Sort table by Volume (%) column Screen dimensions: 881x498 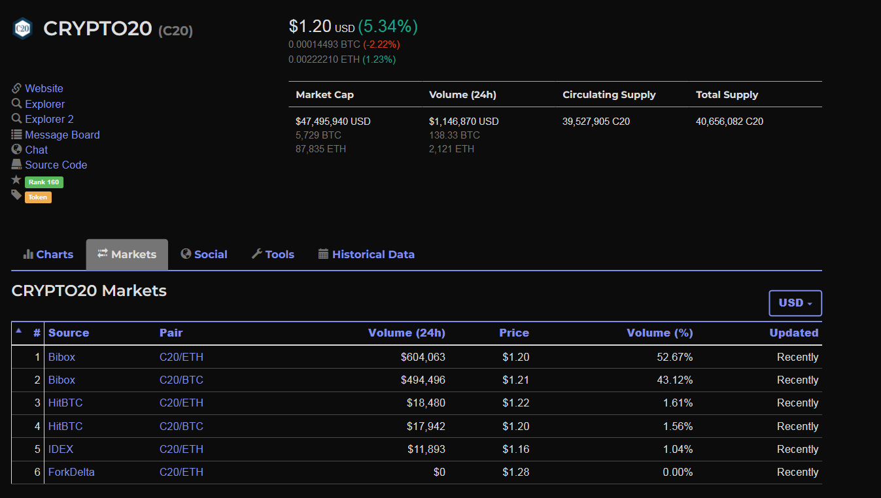click(x=660, y=333)
